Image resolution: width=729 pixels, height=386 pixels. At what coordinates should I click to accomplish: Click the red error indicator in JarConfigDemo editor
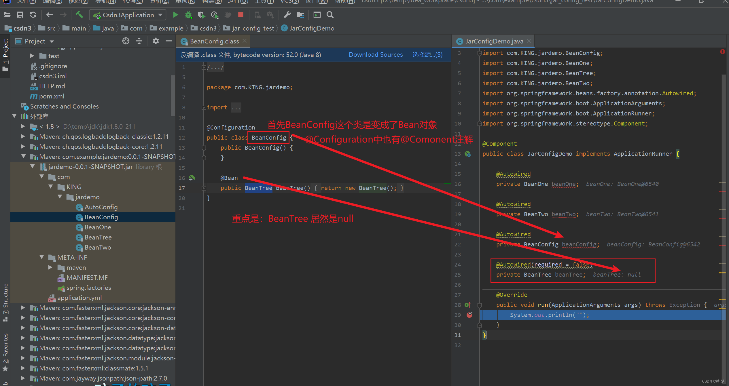point(723,52)
